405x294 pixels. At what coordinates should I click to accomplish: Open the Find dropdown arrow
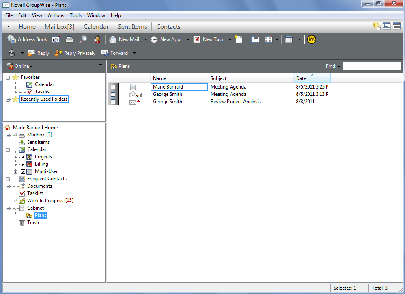tap(339, 66)
